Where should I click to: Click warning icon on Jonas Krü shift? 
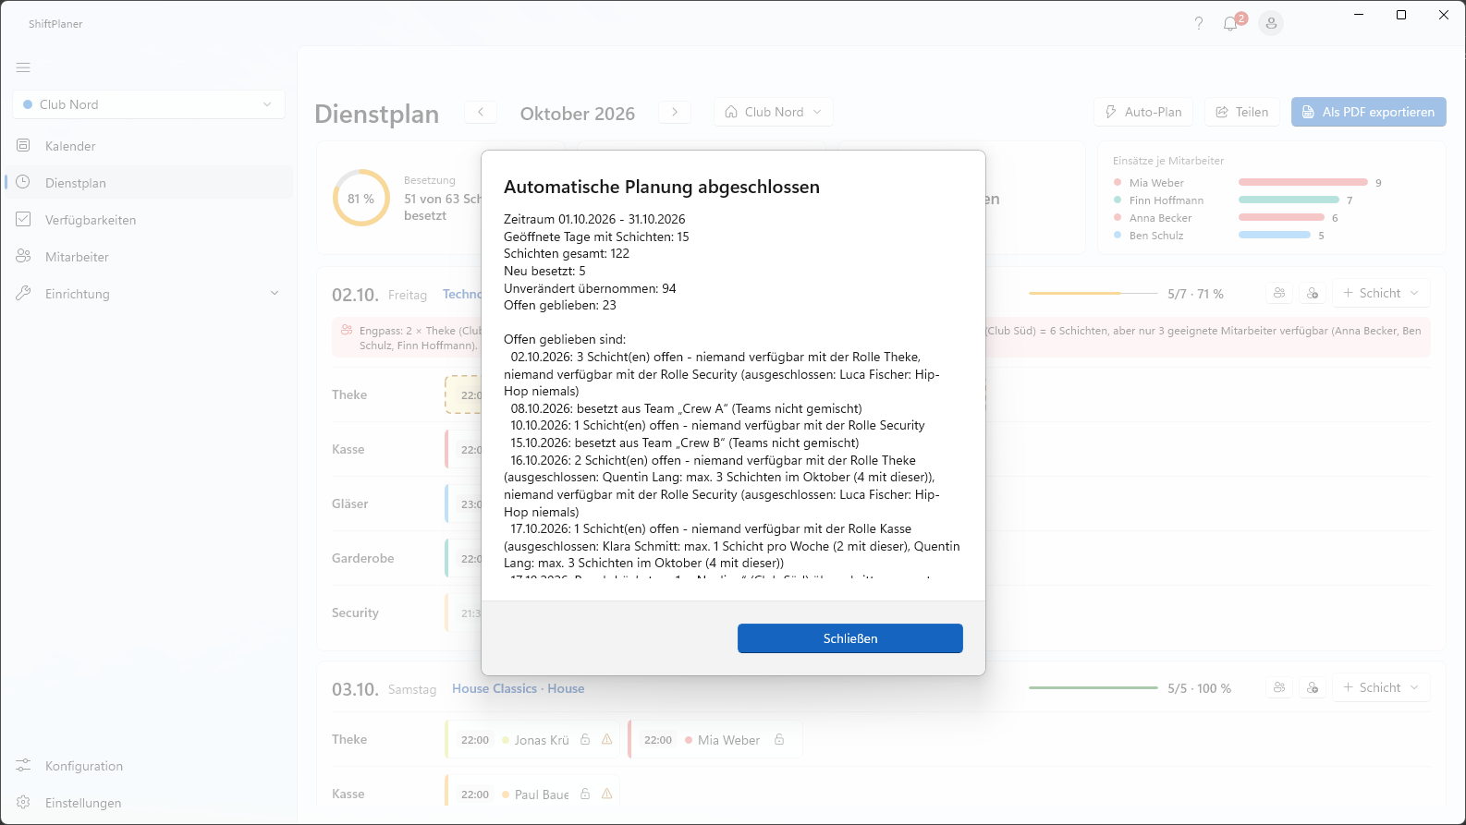point(607,739)
